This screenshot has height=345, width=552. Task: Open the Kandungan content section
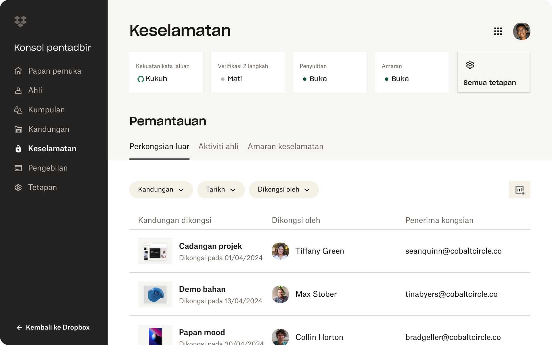tap(18, 129)
